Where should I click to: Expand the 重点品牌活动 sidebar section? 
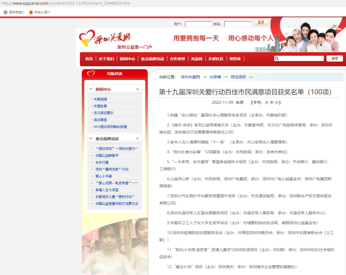(x=138, y=138)
